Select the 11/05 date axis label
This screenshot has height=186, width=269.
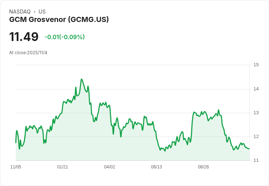[16, 167]
